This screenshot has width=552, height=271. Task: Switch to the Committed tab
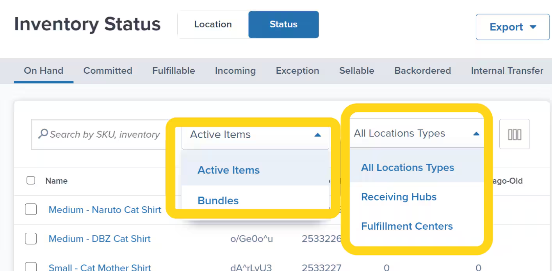[x=107, y=71]
